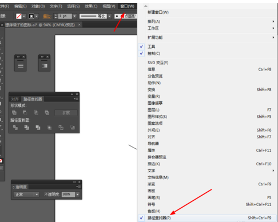The width and height of the screenshot is (278, 222).
Task: Click the orange 描边 stroke link
Action: (x=47, y=17)
